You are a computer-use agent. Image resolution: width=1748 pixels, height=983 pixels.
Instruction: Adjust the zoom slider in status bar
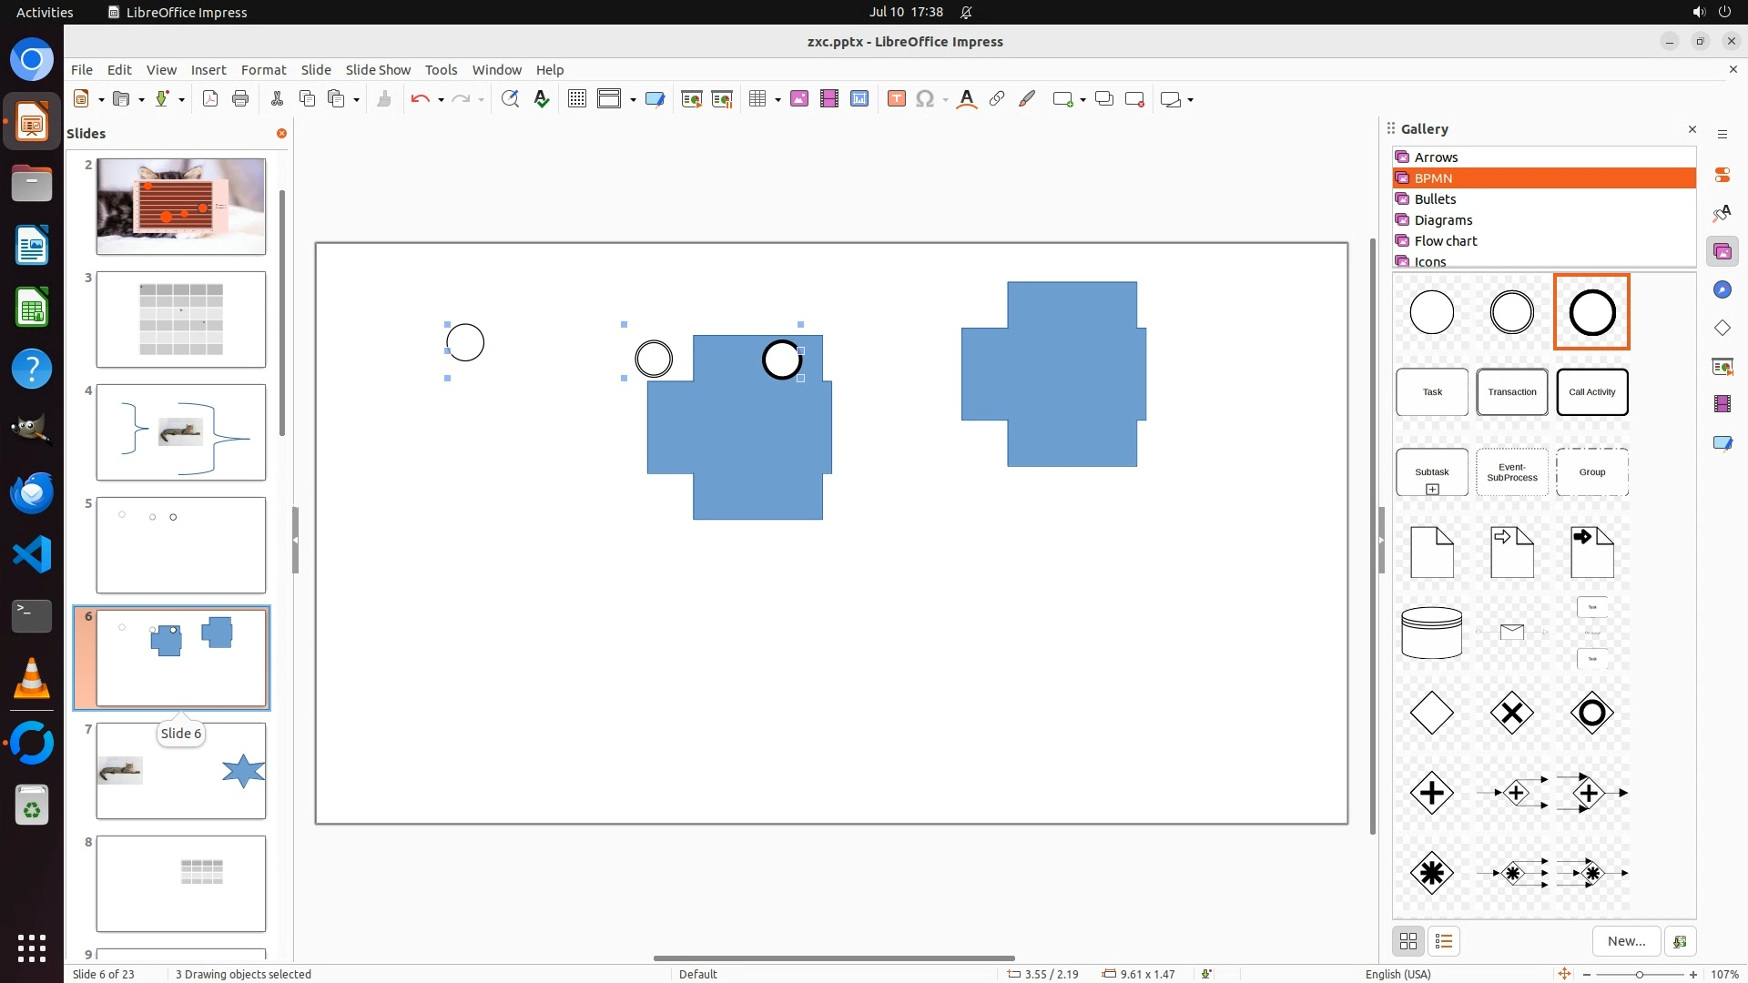[x=1640, y=974]
